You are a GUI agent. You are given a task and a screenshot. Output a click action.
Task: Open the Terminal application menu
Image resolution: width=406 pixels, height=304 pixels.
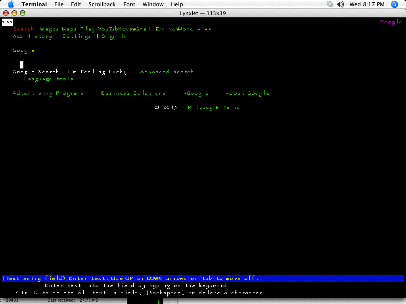pos(34,4)
